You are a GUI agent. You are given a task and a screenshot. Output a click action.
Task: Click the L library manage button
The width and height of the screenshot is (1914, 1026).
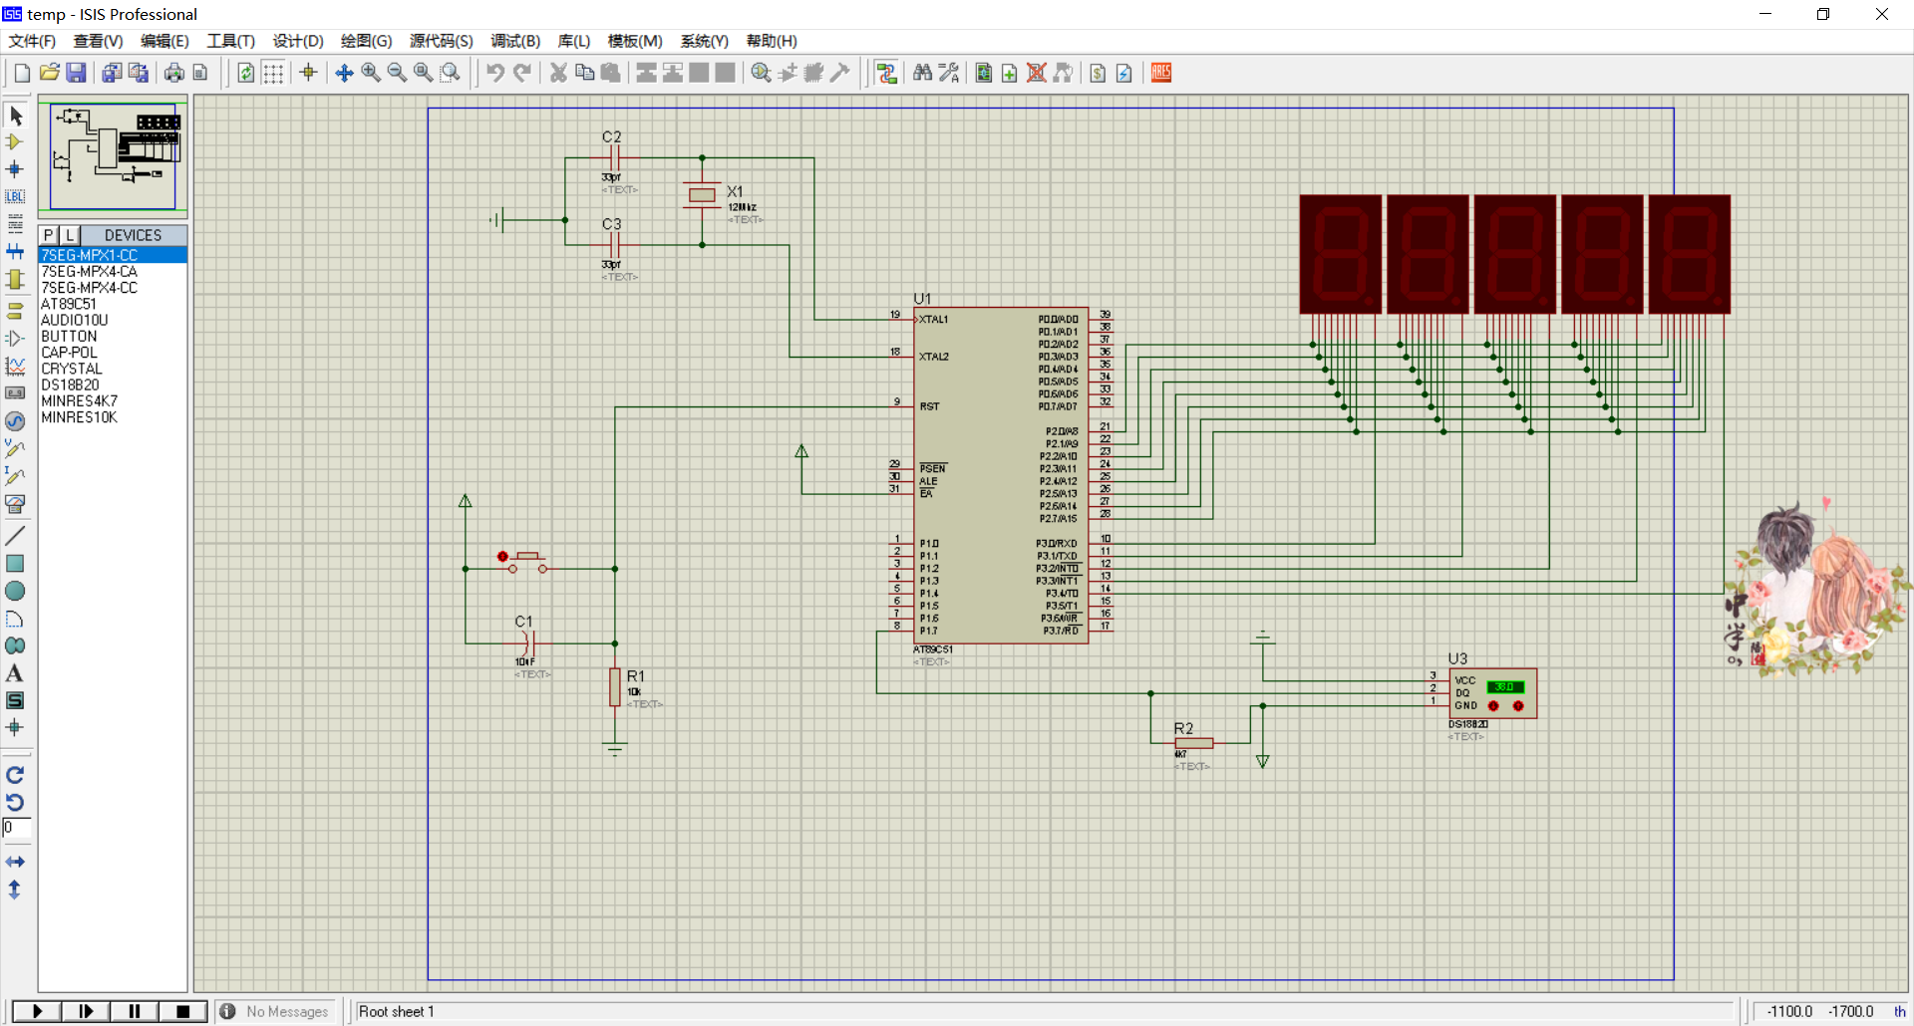click(70, 235)
